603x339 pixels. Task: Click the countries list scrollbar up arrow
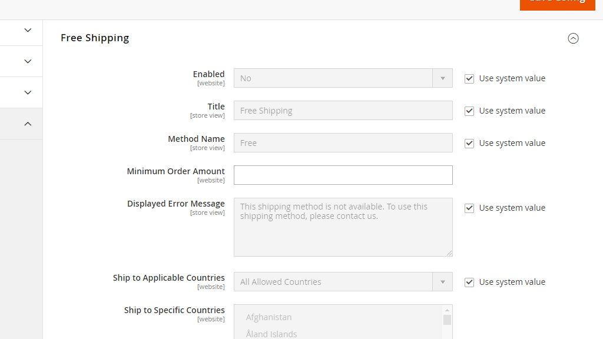coord(447,310)
